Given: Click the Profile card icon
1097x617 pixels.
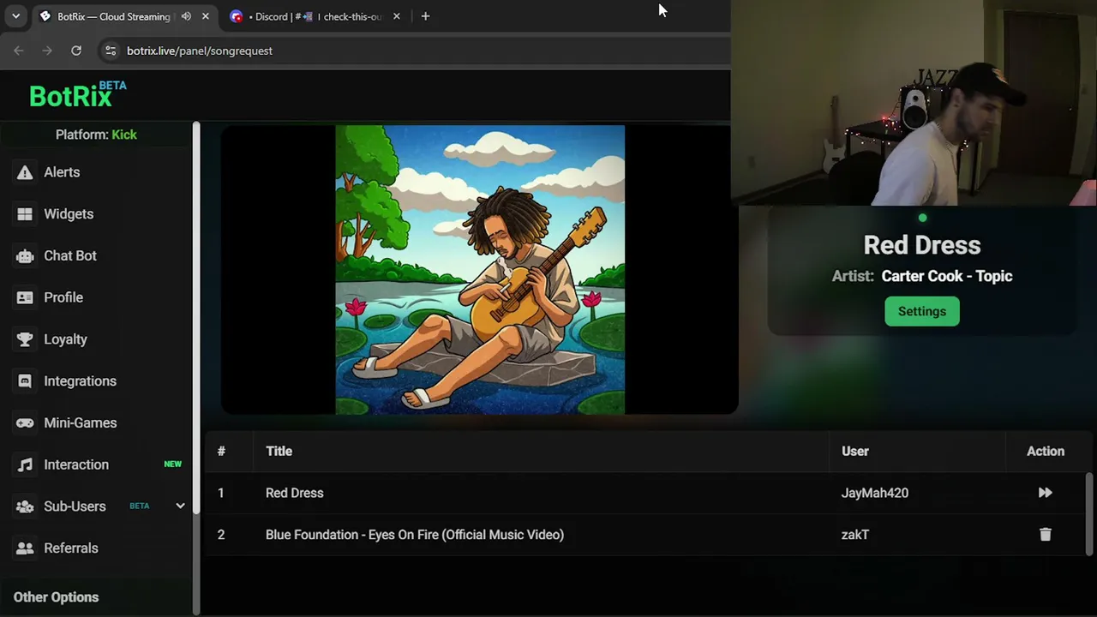Looking at the screenshot, I should pyautogui.click(x=25, y=297).
